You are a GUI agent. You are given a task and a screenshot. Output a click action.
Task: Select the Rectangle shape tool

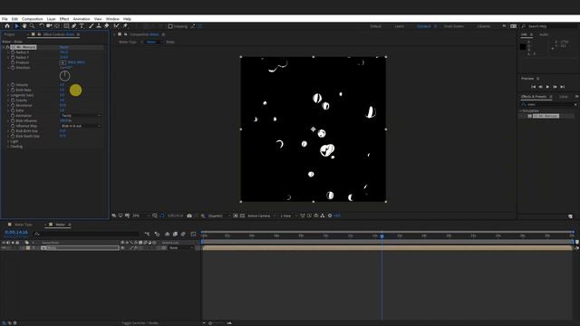coord(66,26)
